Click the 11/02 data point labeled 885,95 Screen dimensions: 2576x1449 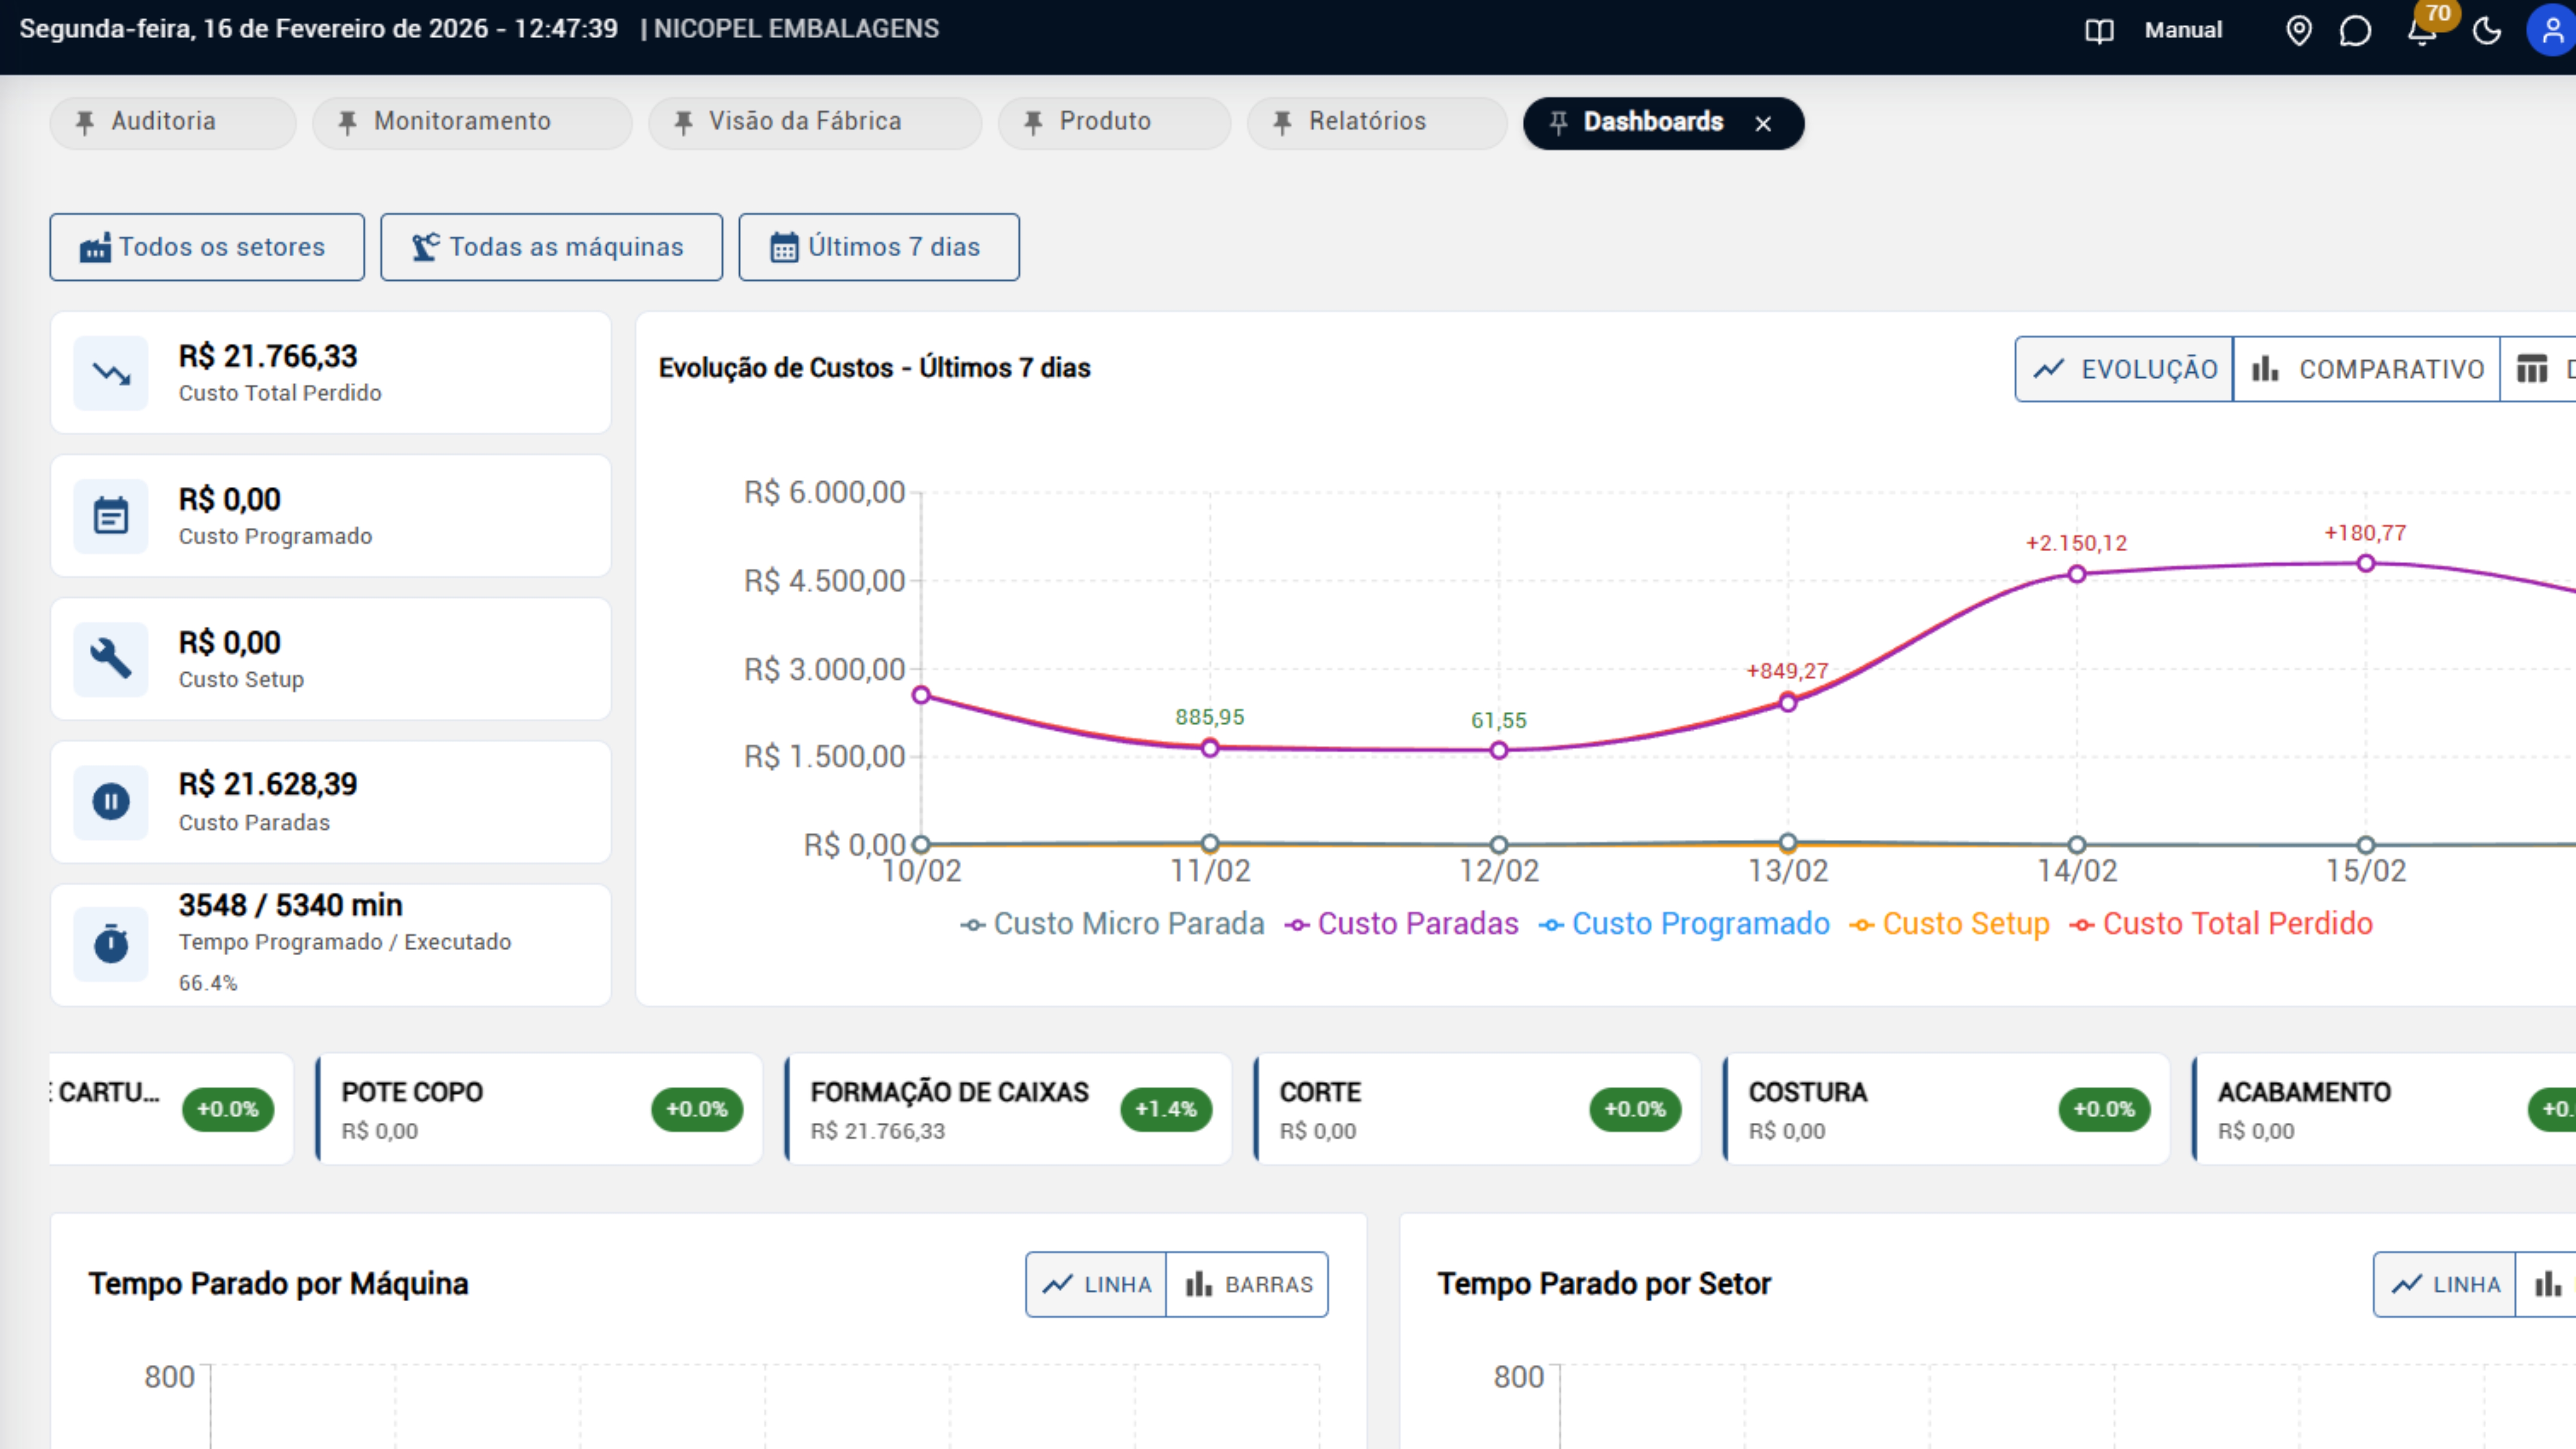1210,748
